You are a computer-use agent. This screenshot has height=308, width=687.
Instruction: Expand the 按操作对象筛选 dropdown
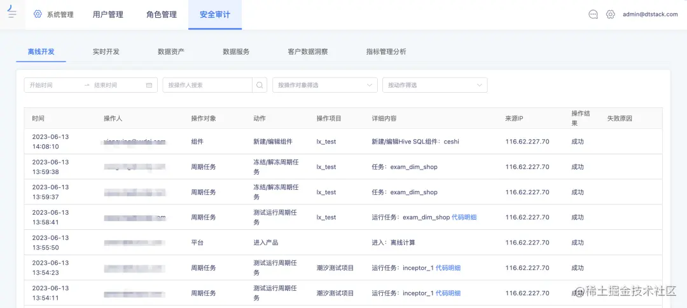click(324, 85)
